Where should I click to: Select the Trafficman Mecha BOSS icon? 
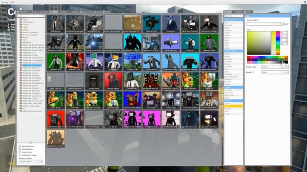pyautogui.click(x=132, y=100)
